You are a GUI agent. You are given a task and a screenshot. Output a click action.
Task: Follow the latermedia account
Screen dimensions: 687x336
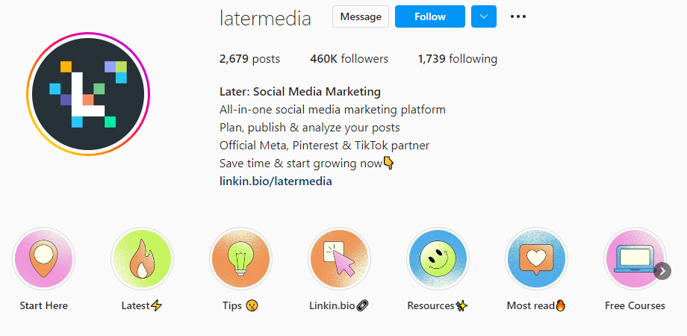(x=430, y=16)
